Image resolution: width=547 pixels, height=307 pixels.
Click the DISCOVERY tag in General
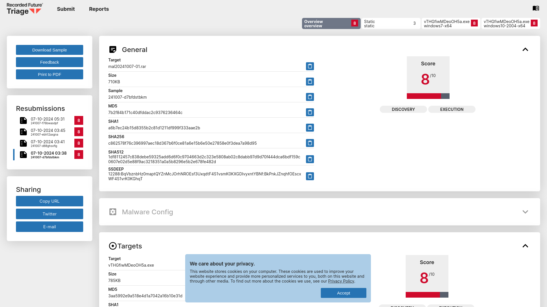coord(403,109)
